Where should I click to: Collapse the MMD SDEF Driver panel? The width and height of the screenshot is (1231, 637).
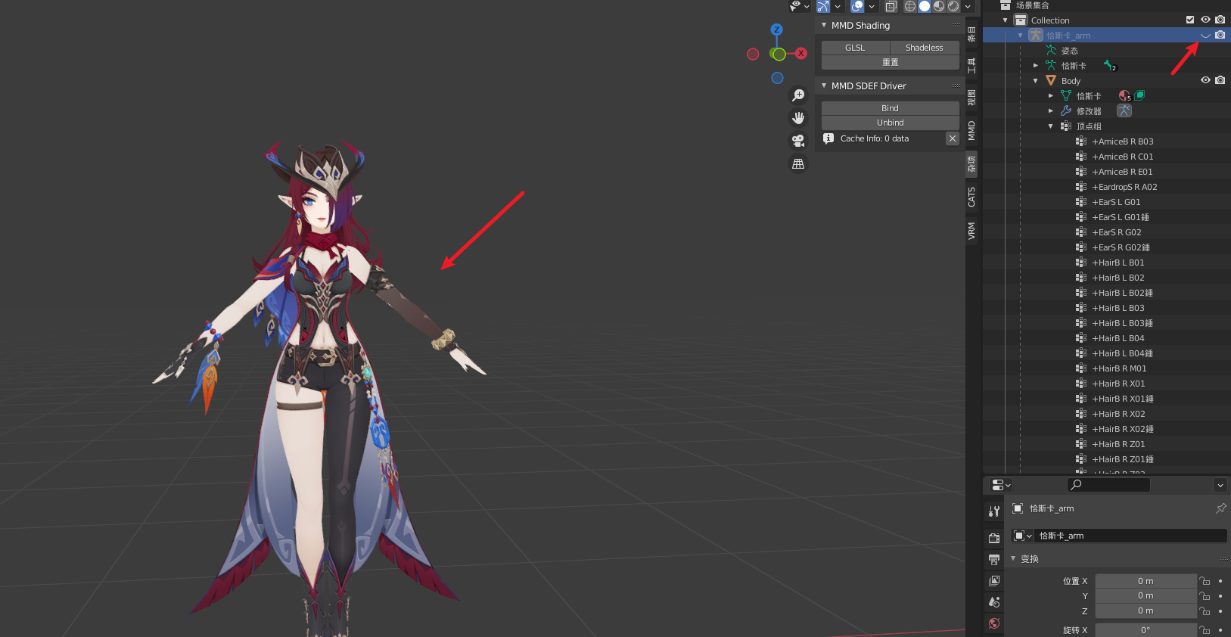coord(824,85)
